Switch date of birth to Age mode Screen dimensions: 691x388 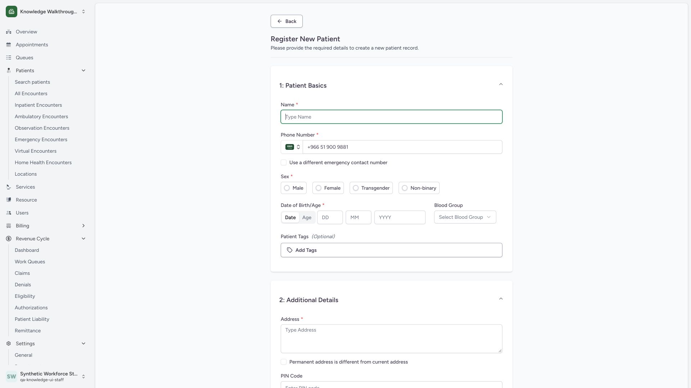pos(307,217)
